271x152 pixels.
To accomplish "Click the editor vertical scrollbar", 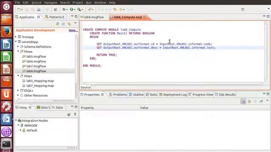I will pos(266,52).
